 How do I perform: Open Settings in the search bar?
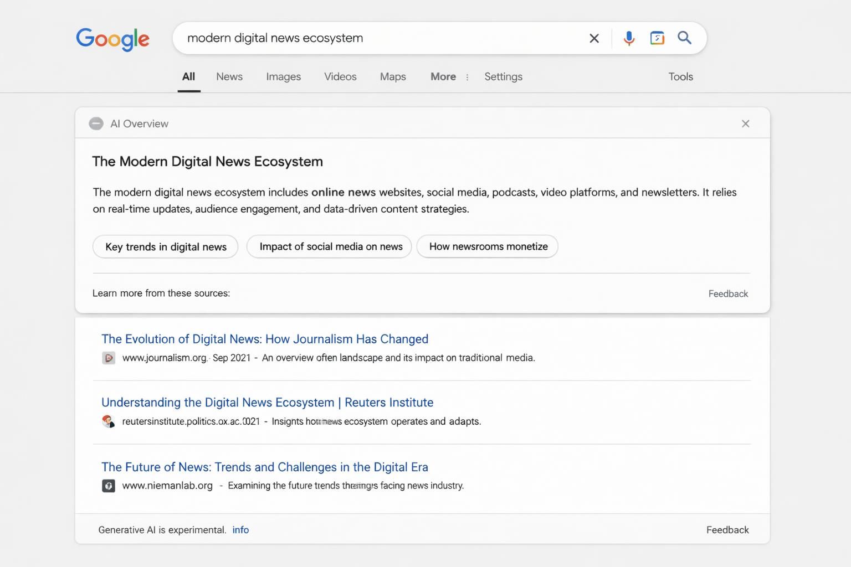pyautogui.click(x=503, y=76)
